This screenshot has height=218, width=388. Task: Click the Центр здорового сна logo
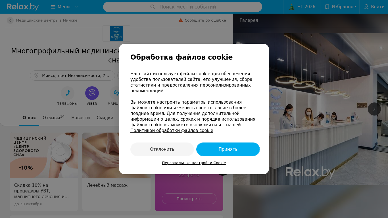tap(116, 33)
